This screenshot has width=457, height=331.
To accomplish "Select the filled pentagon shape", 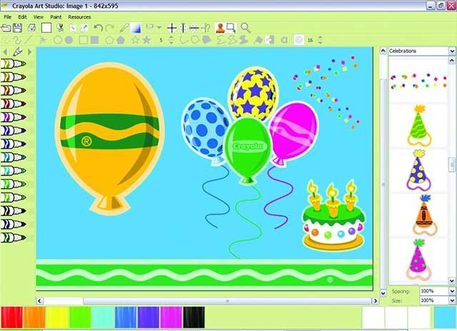I will (121, 40).
